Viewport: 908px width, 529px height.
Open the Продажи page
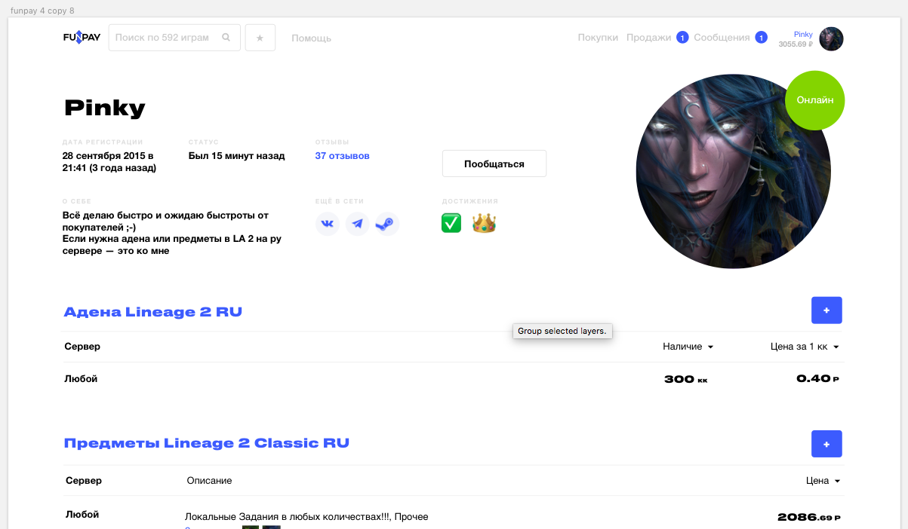tap(648, 38)
